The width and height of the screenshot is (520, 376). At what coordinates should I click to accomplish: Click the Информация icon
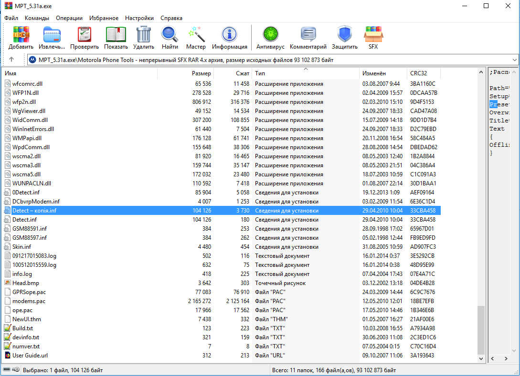coord(230,34)
